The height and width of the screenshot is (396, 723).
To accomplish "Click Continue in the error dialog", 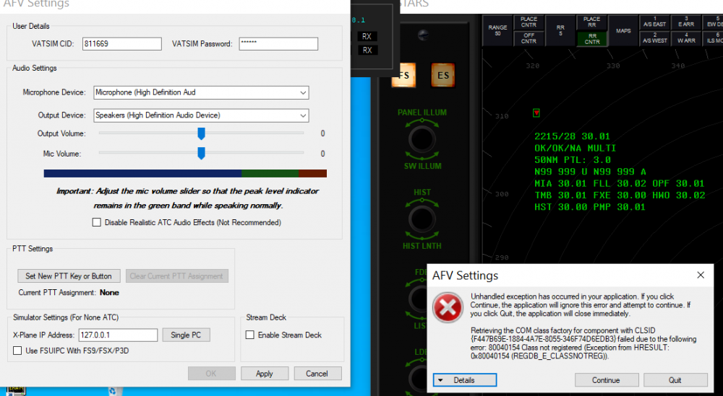I will (x=606, y=380).
